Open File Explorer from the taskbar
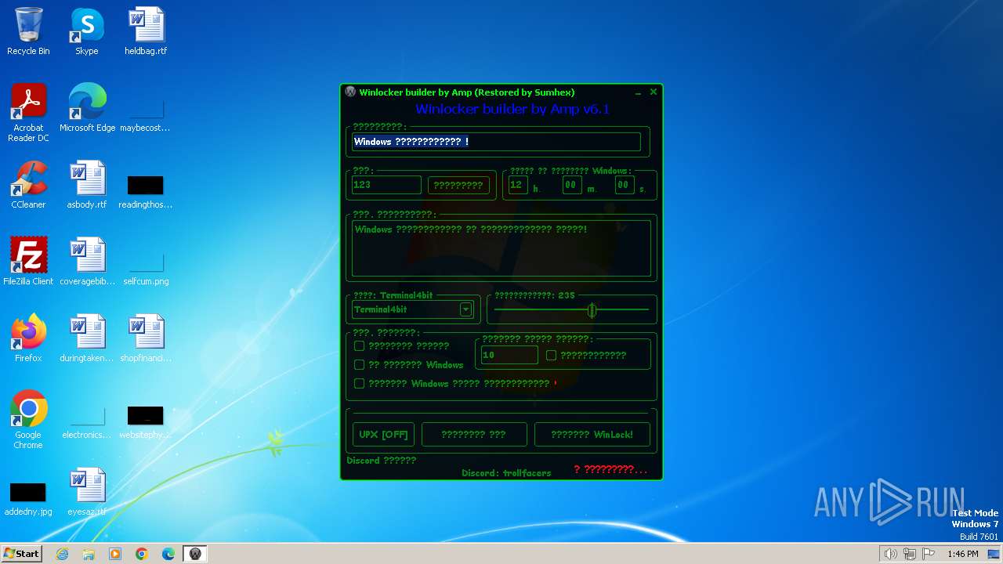The width and height of the screenshot is (1003, 564). pos(89,554)
